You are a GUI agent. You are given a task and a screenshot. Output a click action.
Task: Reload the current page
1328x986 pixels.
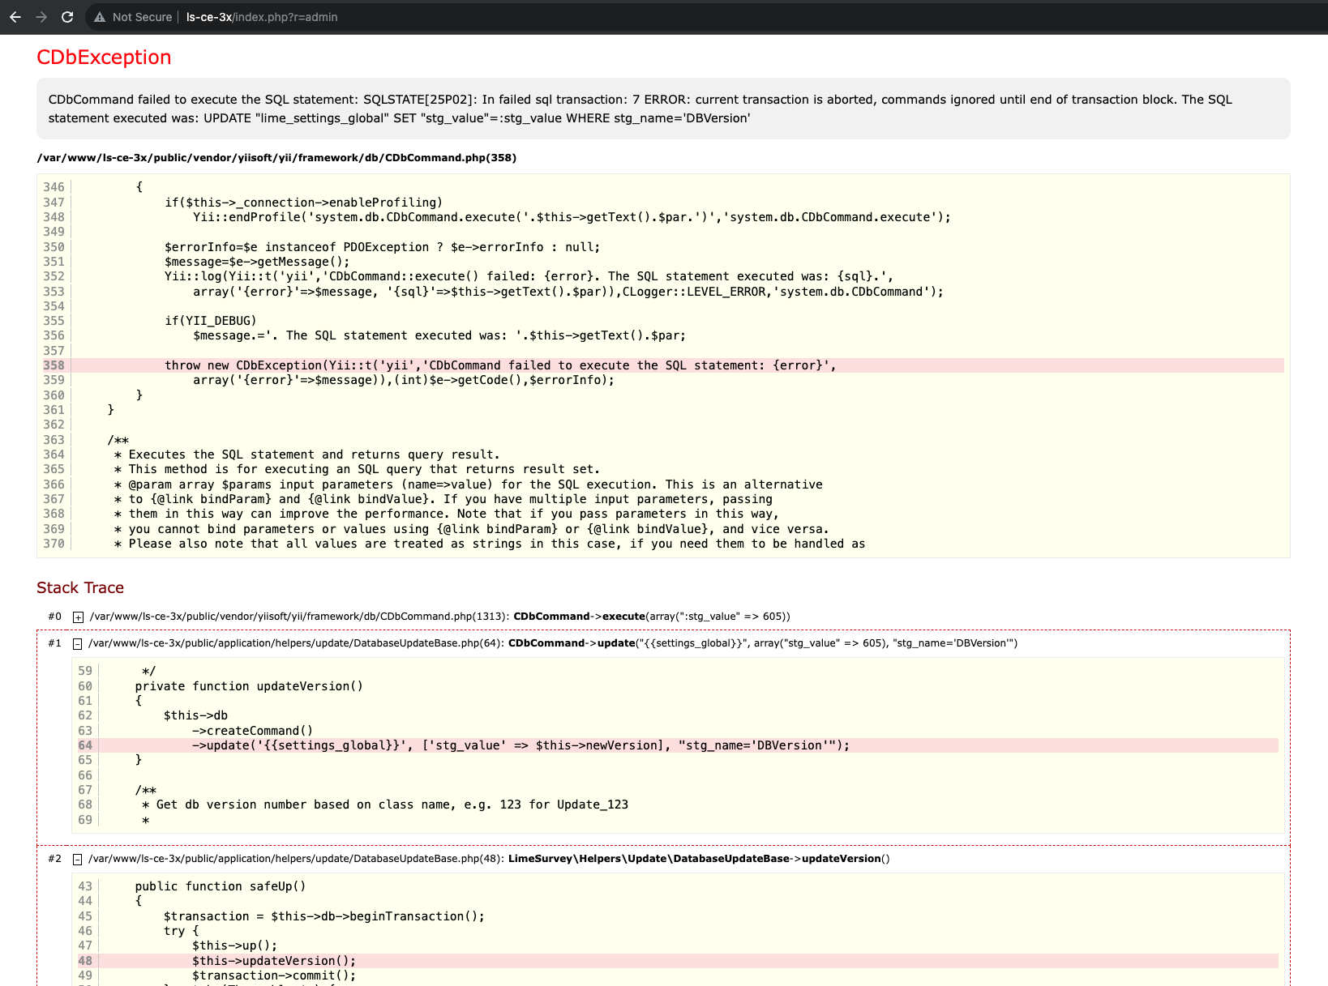67,17
